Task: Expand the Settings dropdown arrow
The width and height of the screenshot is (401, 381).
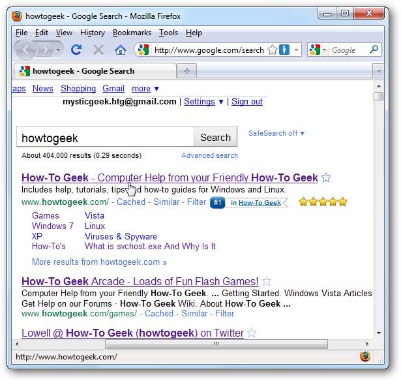Action: pos(221,102)
